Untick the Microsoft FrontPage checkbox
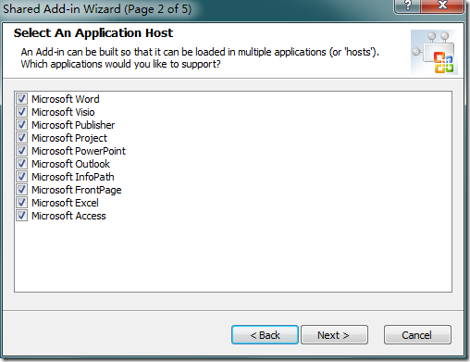This screenshot has width=470, height=362. tap(21, 190)
